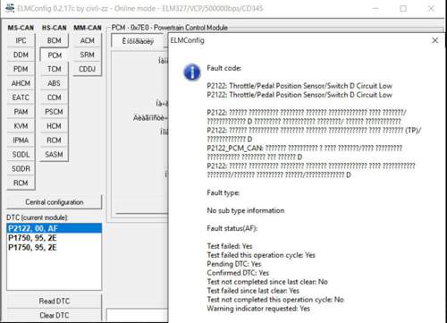Select the SRM module button
The height and width of the screenshot is (323, 447).
[x=88, y=55]
